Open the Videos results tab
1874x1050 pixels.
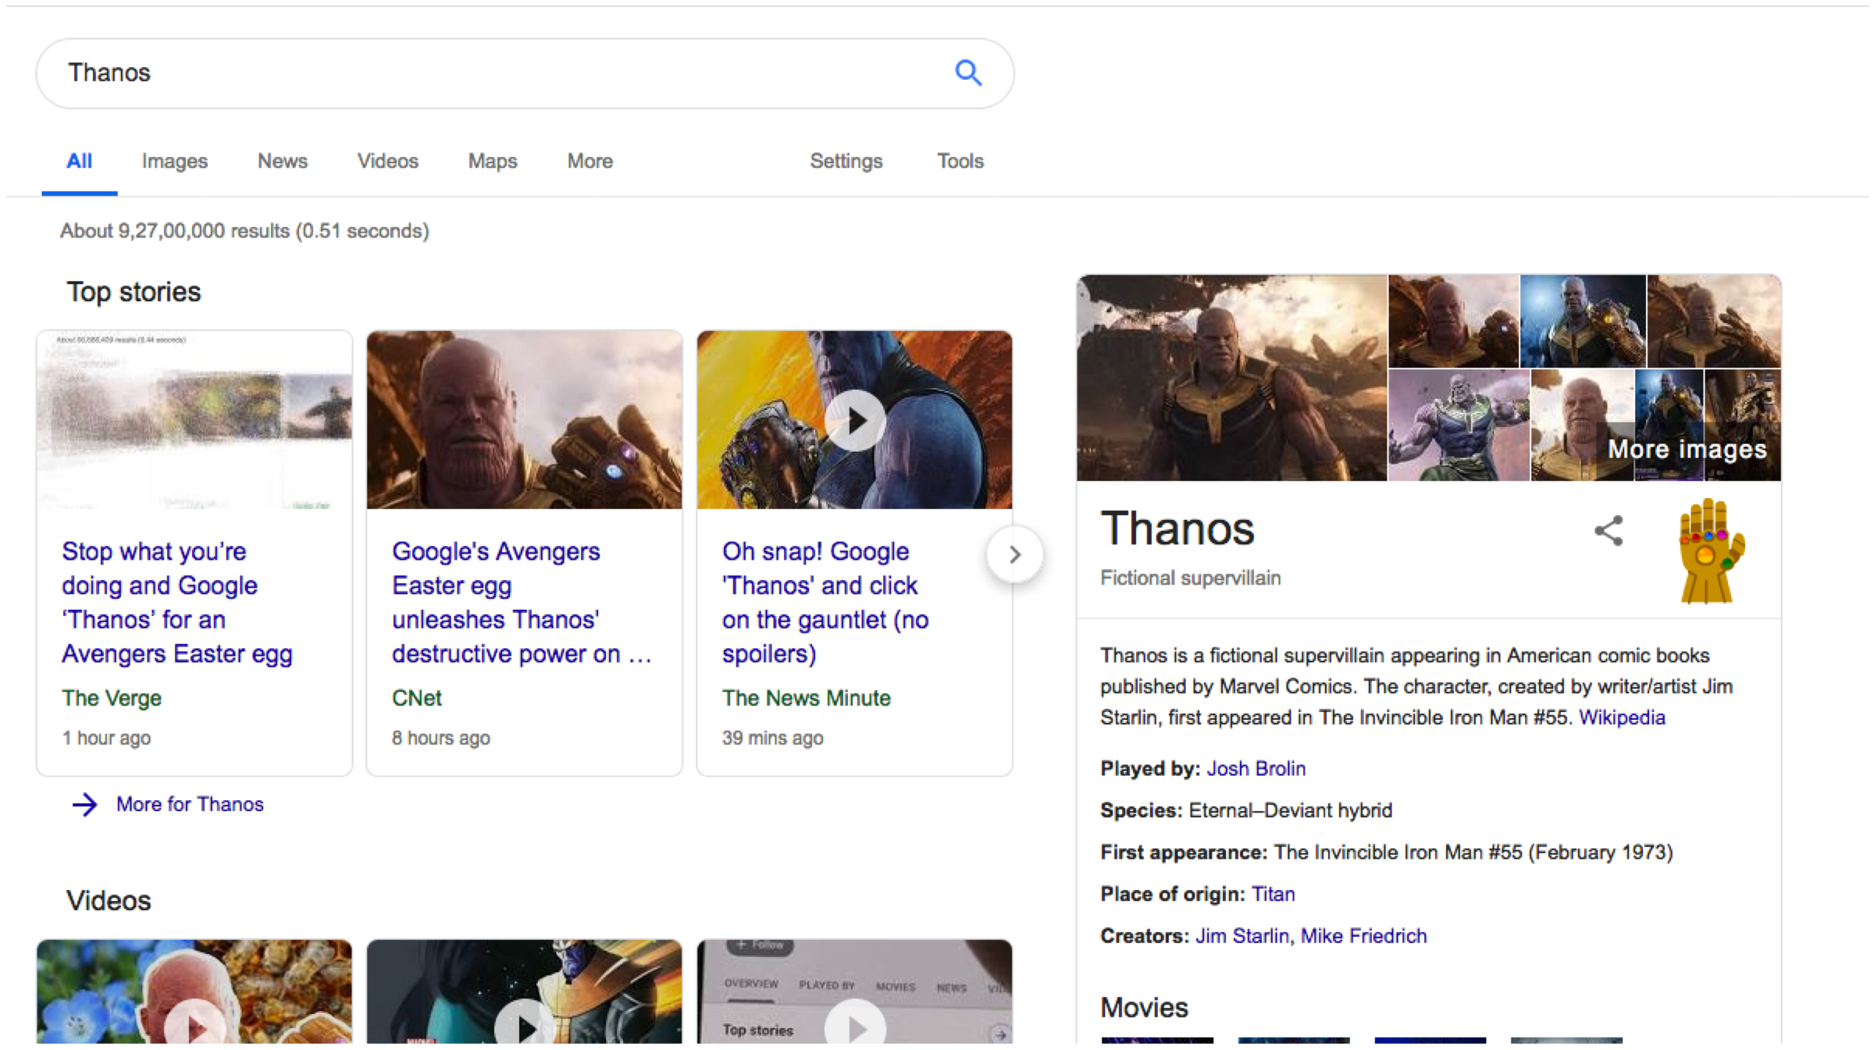(x=387, y=162)
